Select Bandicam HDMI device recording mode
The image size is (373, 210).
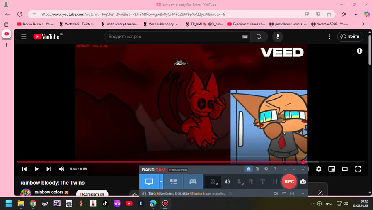coord(173,182)
